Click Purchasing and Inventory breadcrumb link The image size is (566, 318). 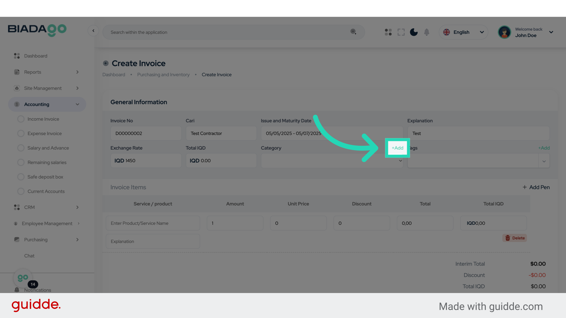pyautogui.click(x=163, y=75)
